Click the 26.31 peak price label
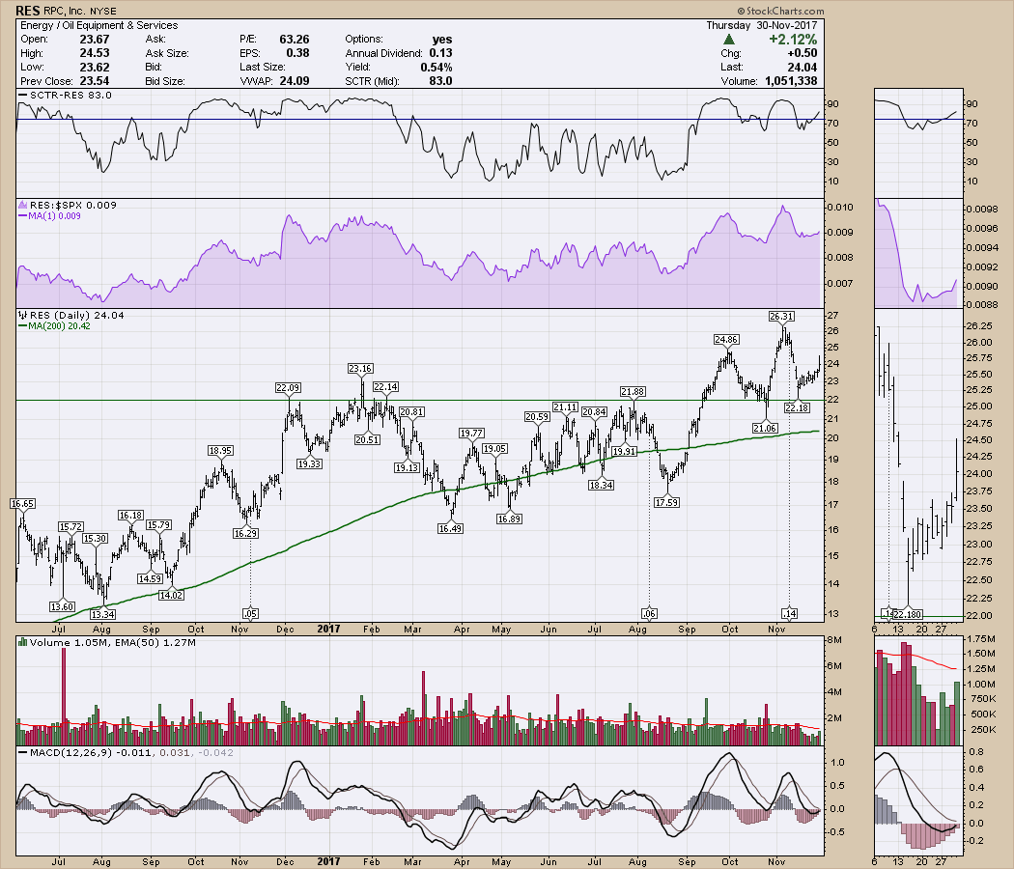The height and width of the screenshot is (869, 1014). (782, 316)
